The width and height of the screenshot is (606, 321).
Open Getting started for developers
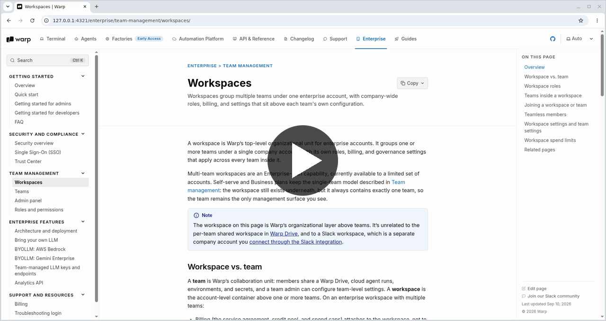pos(47,113)
